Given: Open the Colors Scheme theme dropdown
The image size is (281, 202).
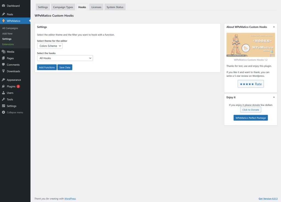Looking at the screenshot, I should click(50, 46).
